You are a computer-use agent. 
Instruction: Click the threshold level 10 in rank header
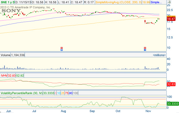click(59, 93)
